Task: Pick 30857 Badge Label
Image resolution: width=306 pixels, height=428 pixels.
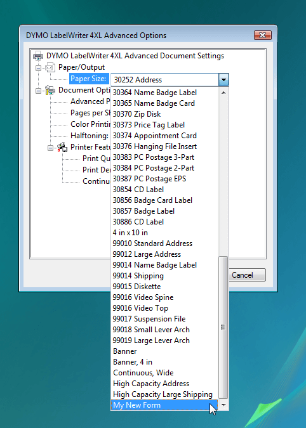Action: pyautogui.click(x=164, y=211)
